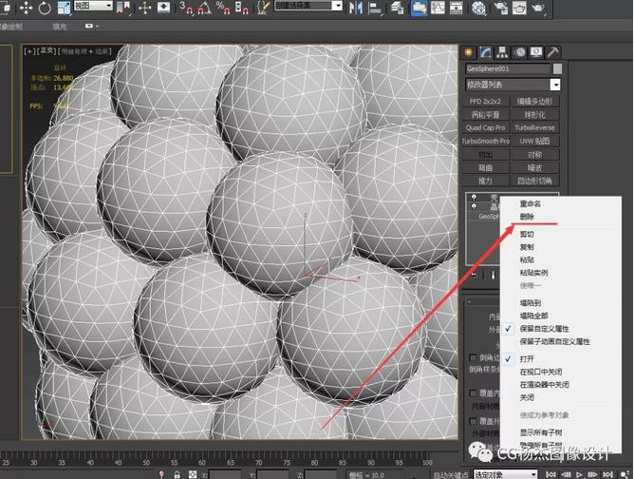Screen dimensions: 634x479
Task: Click the selection lock padlock icon
Action: tap(177, 474)
